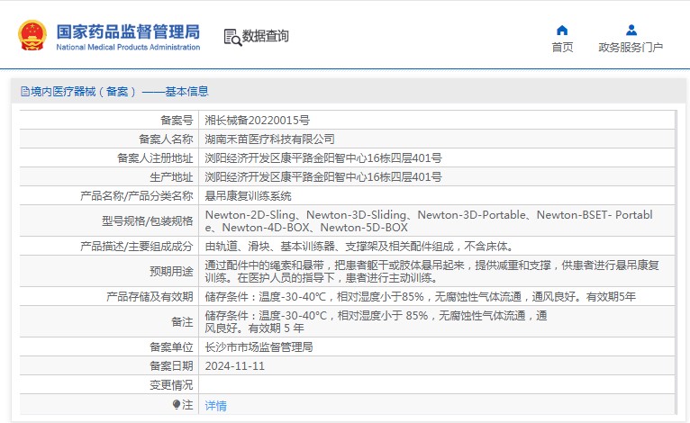Click the storage text in 产品存储及有效期 row
Viewport: 690px width, 423px height.
[421, 296]
